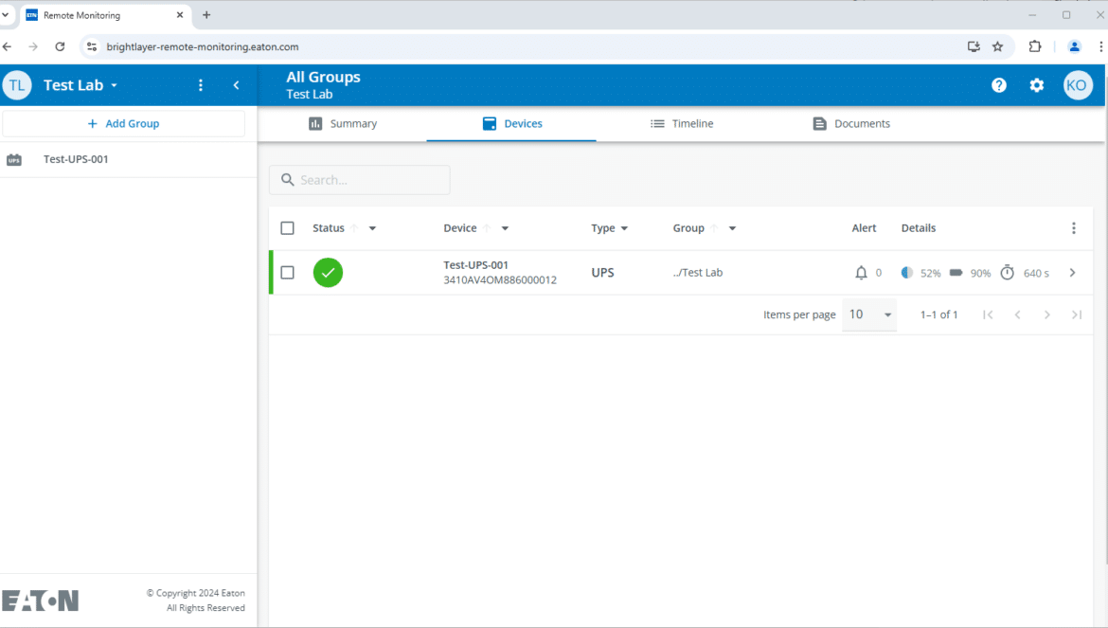Image resolution: width=1108 pixels, height=628 pixels.
Task: Reload the page in the browser
Action: (x=60, y=46)
